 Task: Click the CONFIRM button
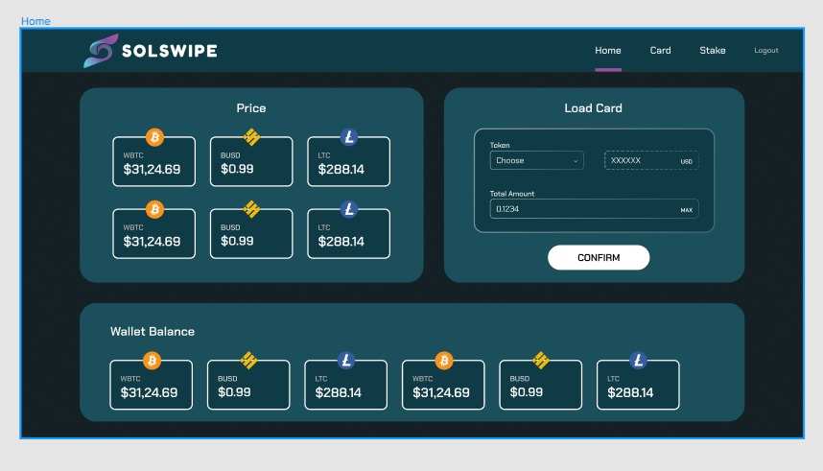tap(599, 258)
